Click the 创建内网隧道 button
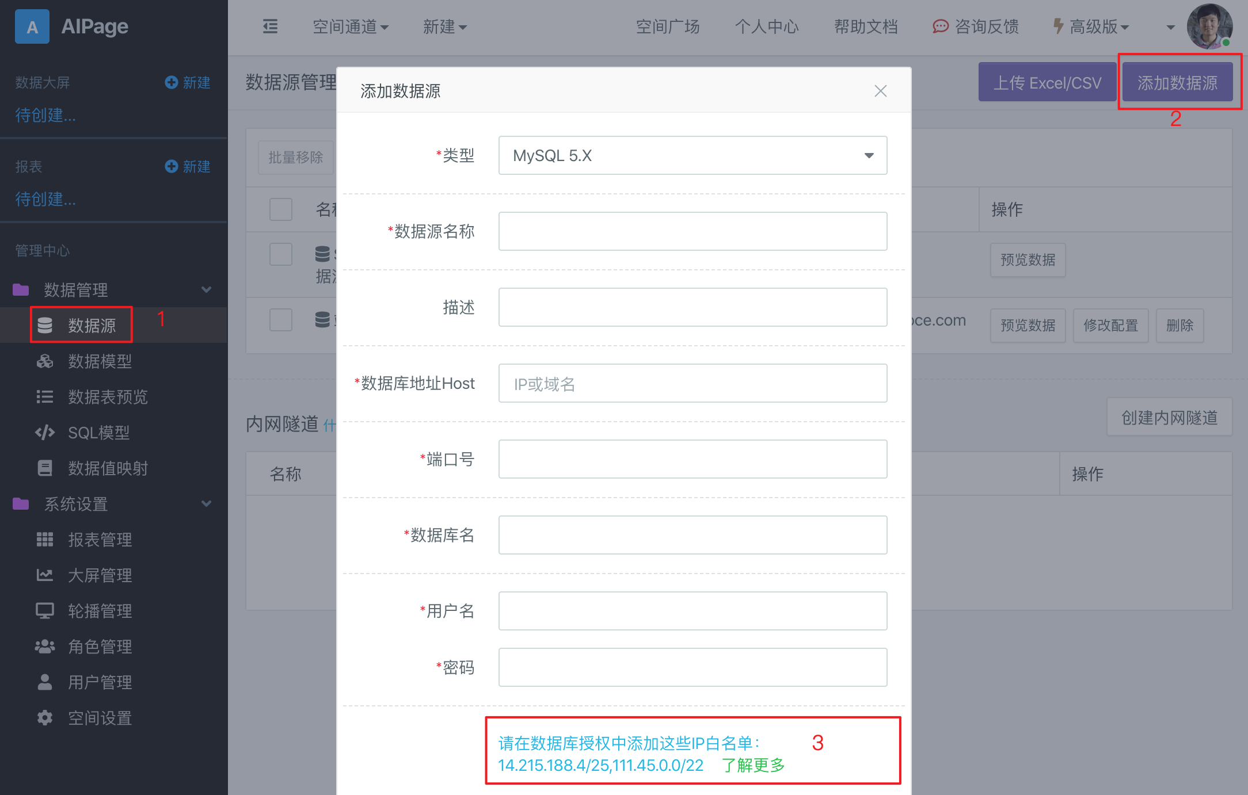The height and width of the screenshot is (795, 1248). (1169, 417)
